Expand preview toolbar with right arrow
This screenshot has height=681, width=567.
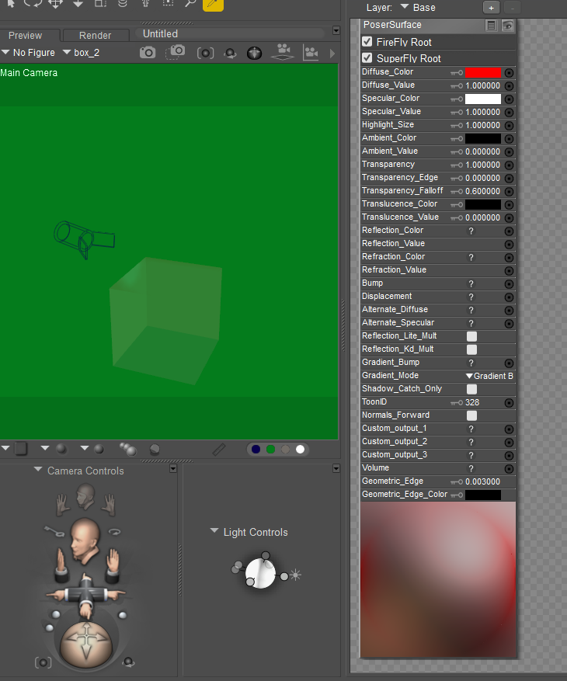click(x=332, y=54)
